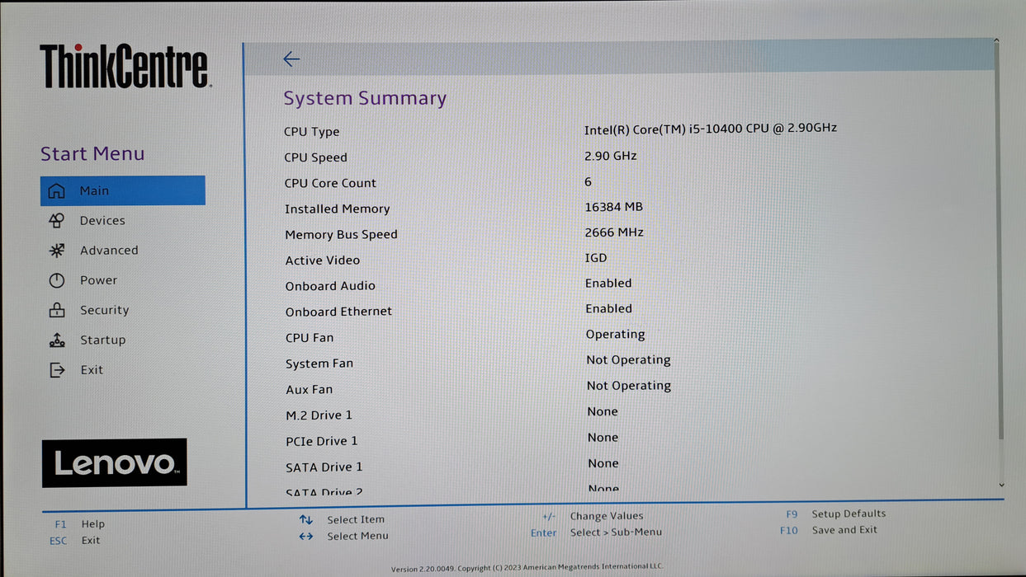Click the Select Menu left-right arrows icon
This screenshot has width=1026, height=577.
[x=306, y=536]
